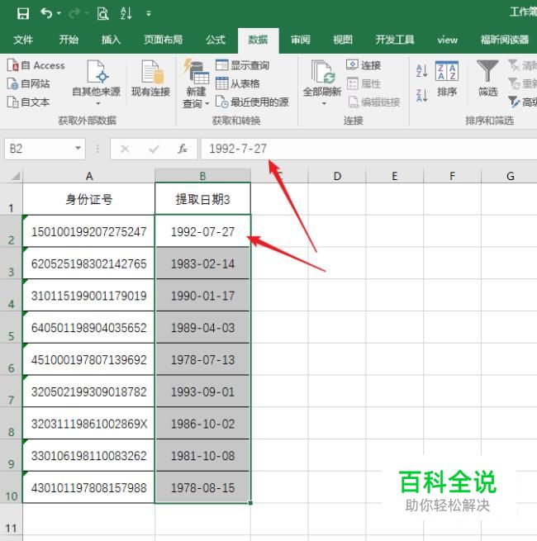Open the view ribbon tab
The height and width of the screenshot is (541, 537).
pos(447,40)
